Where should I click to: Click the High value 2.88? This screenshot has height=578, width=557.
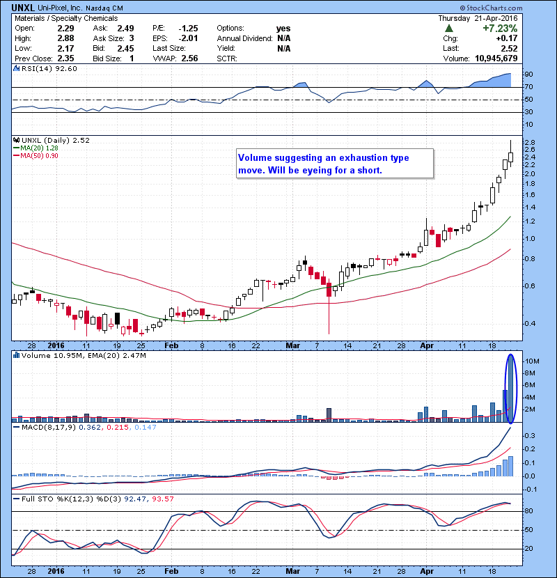[x=65, y=38]
